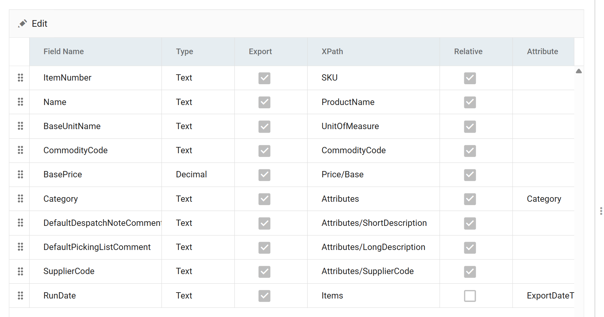Click the BasePrice row drag handle
This screenshot has width=604, height=317.
pos(20,174)
